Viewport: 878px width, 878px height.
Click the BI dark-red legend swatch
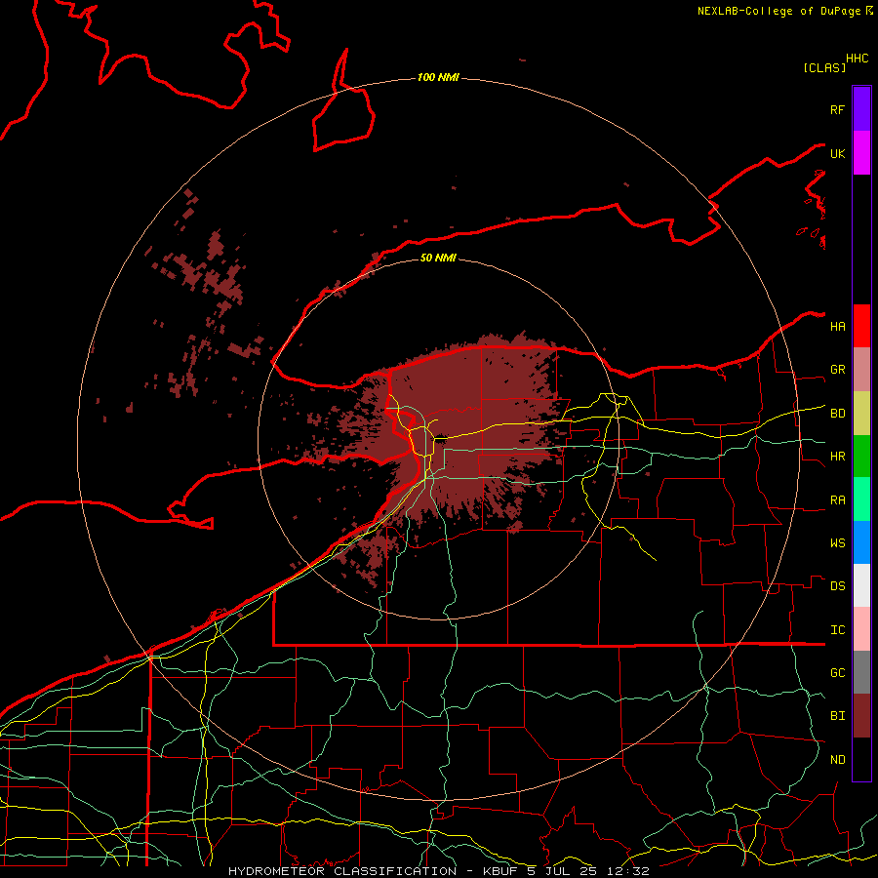tap(861, 716)
